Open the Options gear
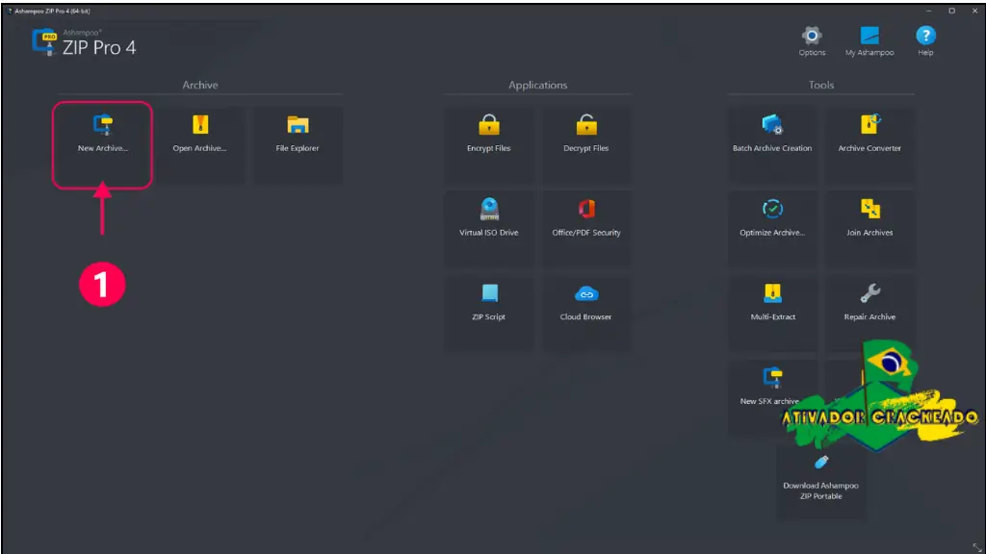Image resolution: width=986 pixels, height=554 pixels. point(812,41)
